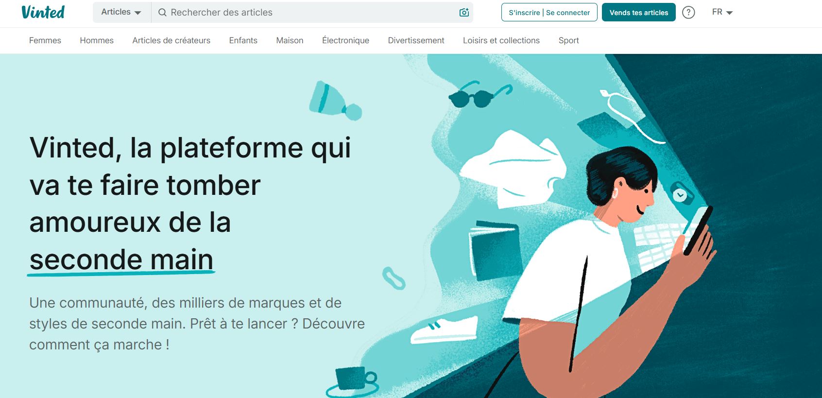
Task: Click the Vinted logo
Action: point(43,12)
